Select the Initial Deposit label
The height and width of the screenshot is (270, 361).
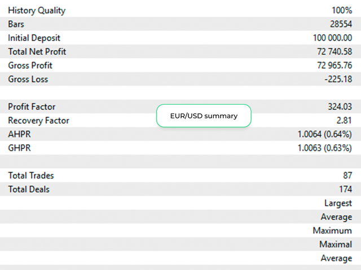coord(34,38)
